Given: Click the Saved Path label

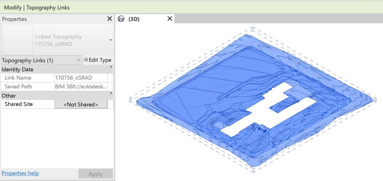Looking at the screenshot, I should click(18, 86).
